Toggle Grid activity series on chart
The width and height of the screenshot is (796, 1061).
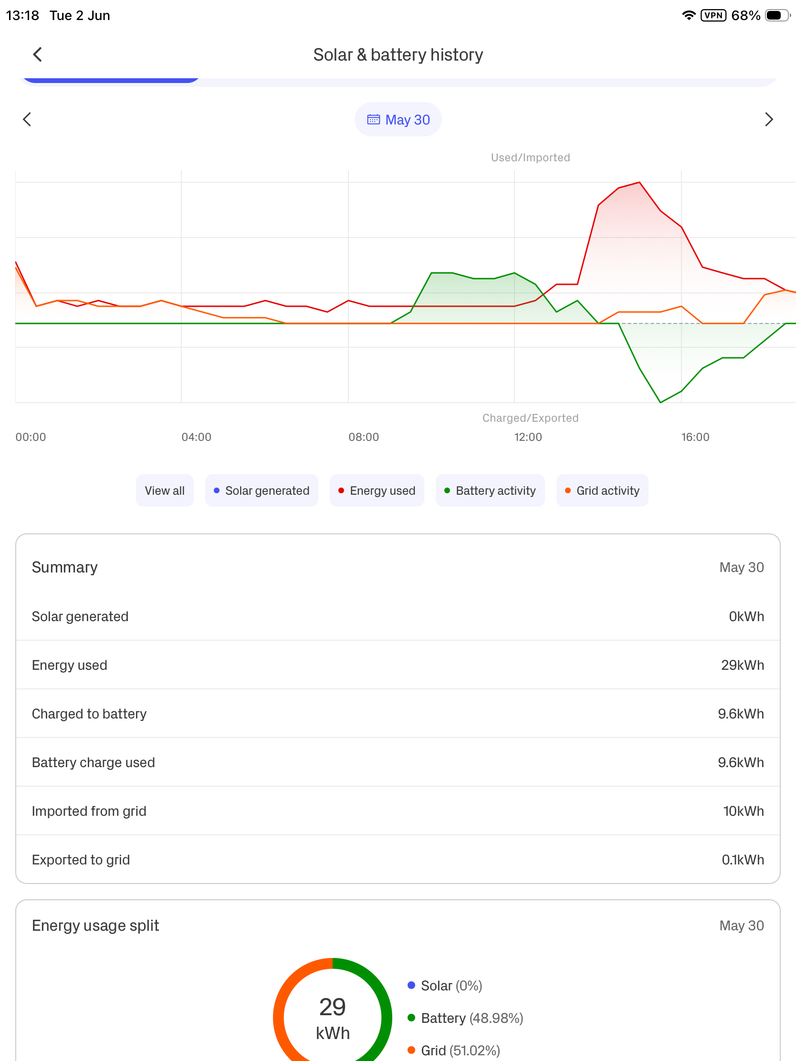coord(602,490)
